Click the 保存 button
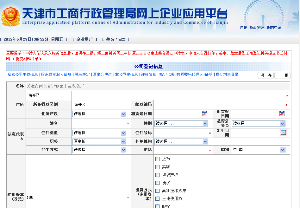Screen dimensions: 300x208 pyautogui.click(x=265, y=75)
